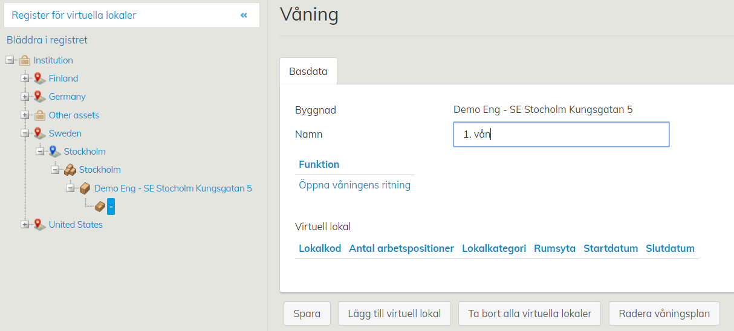Open the Öppna våningens ritning link

[354, 185]
